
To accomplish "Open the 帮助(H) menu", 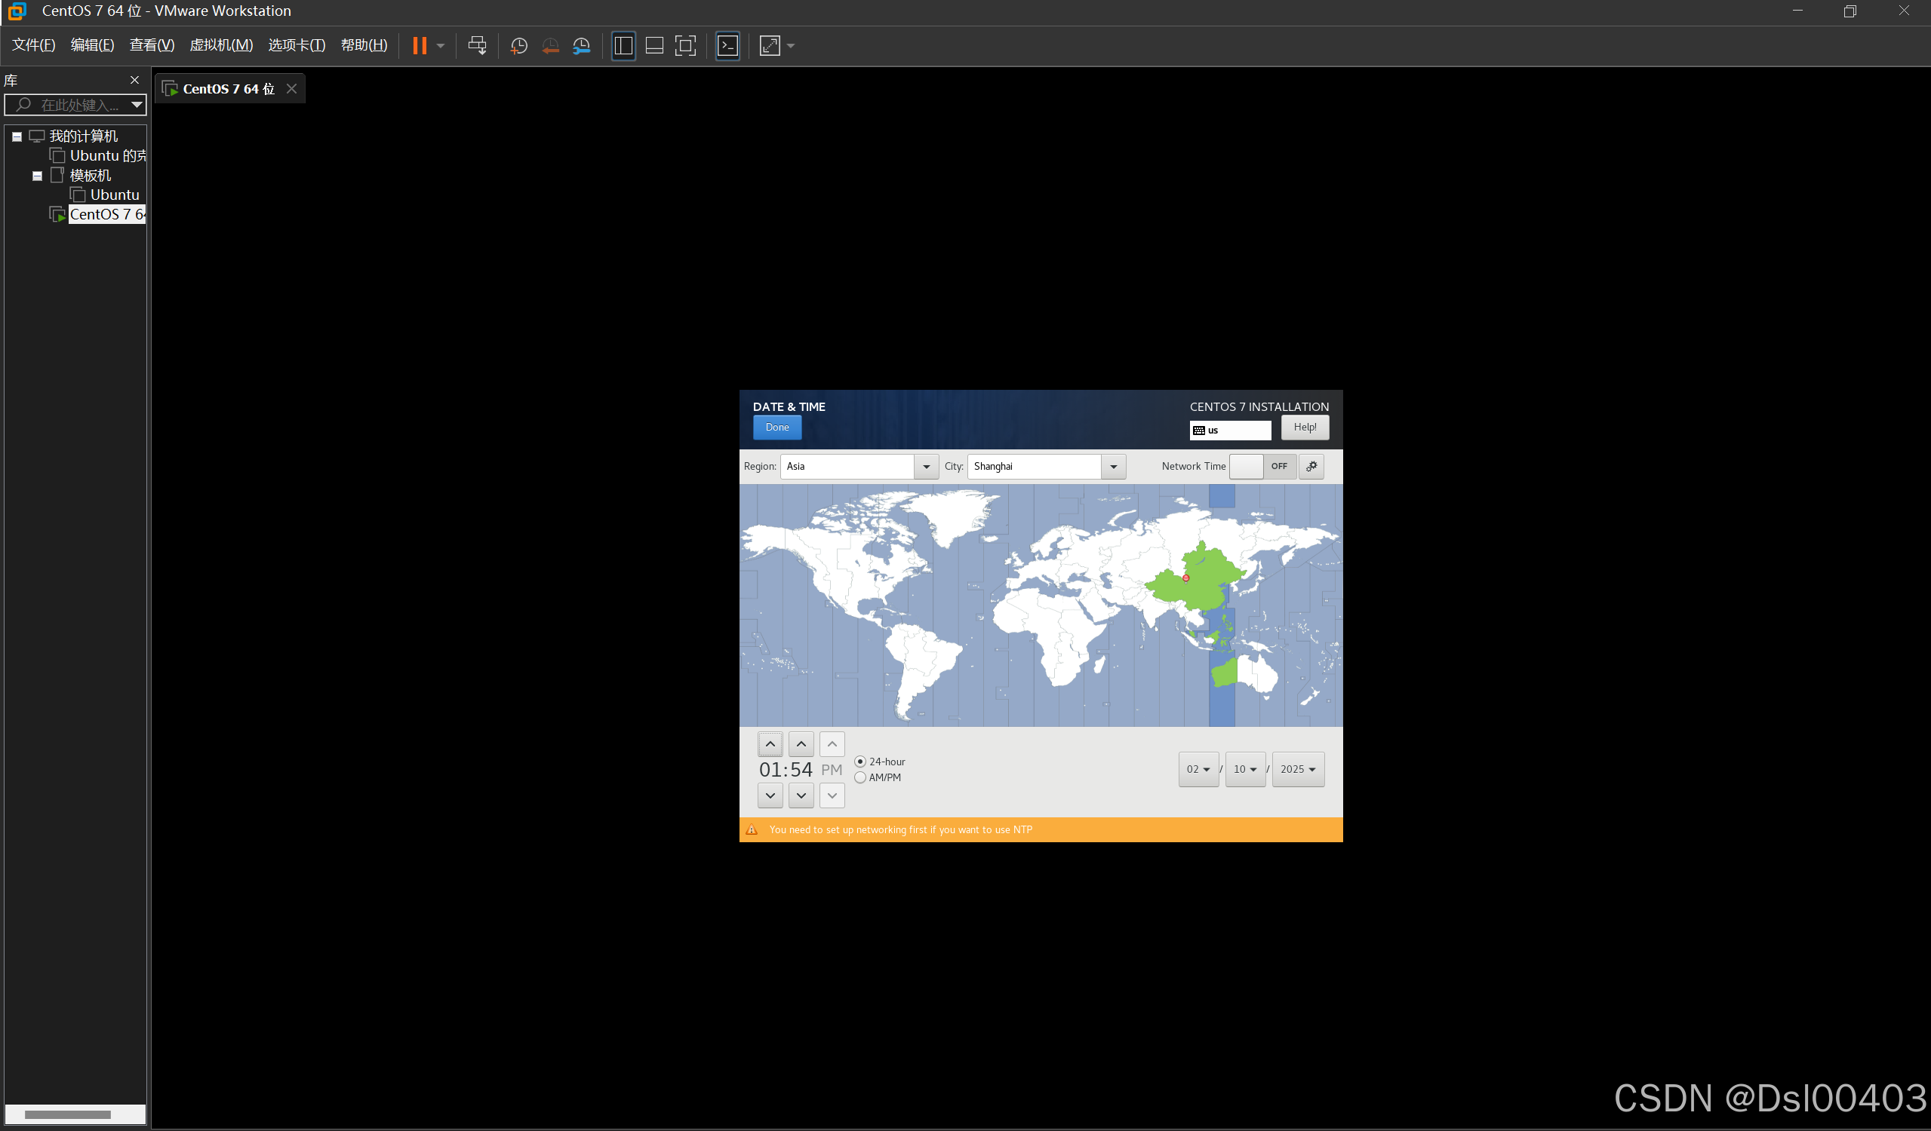I will [x=364, y=45].
